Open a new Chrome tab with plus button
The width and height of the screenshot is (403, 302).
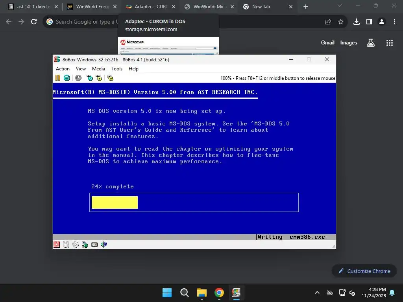pos(305,7)
